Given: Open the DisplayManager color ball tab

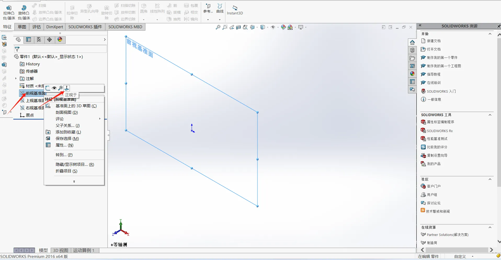Looking at the screenshot, I should tap(60, 39).
